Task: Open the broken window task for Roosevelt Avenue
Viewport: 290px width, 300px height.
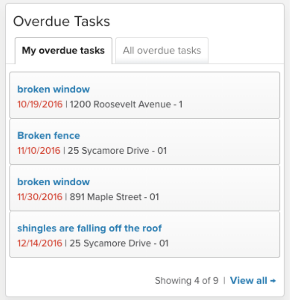Action: (54, 90)
